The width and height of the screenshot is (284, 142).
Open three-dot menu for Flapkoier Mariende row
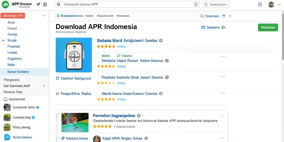(x=223, y=77)
